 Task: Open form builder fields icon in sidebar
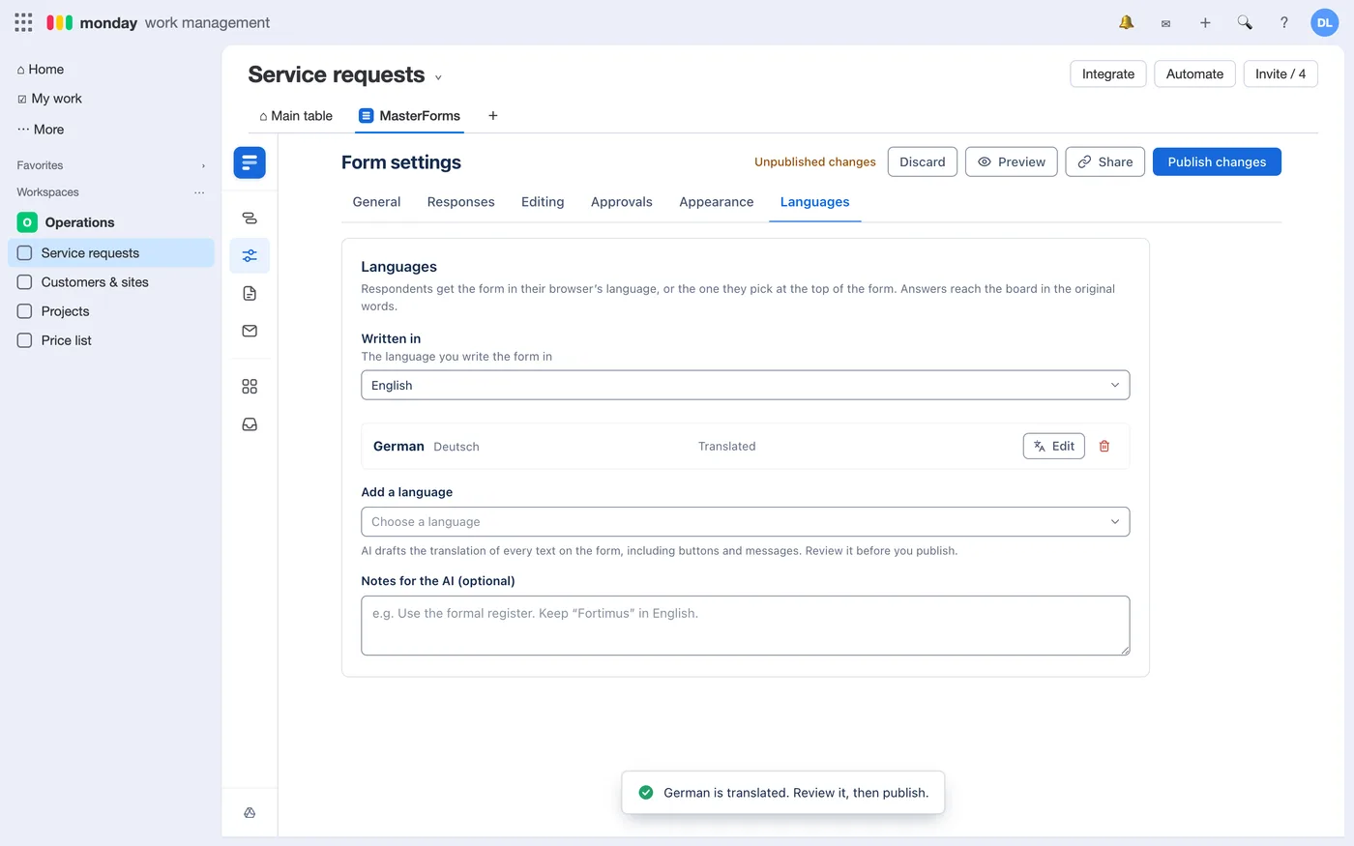click(x=250, y=219)
